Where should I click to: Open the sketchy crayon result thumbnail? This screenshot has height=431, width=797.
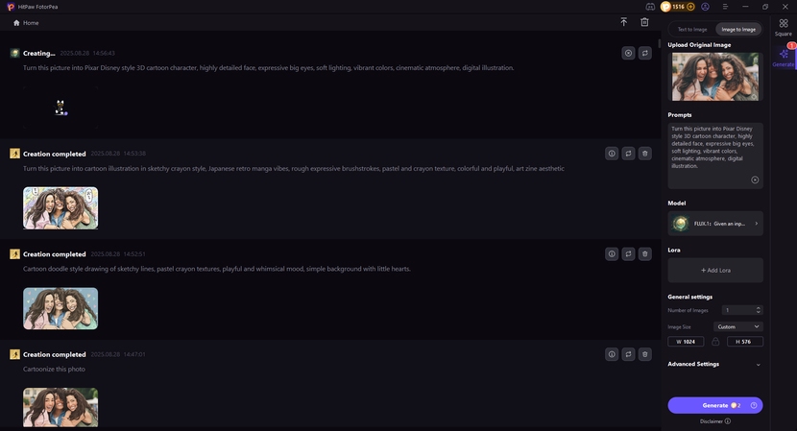[x=60, y=207]
